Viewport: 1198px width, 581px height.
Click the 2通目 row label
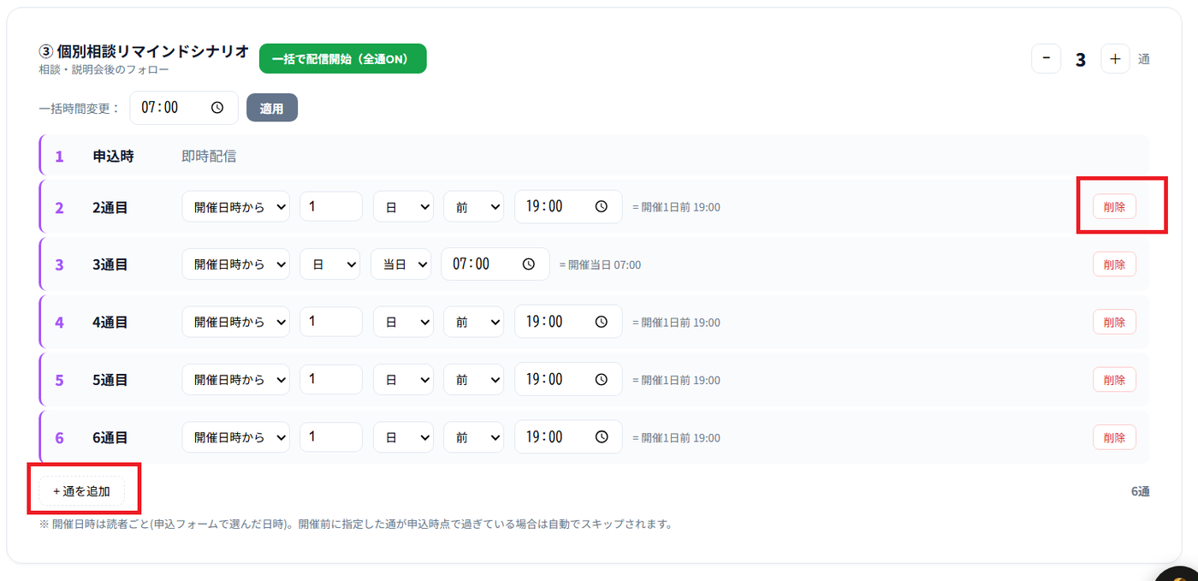(x=110, y=207)
